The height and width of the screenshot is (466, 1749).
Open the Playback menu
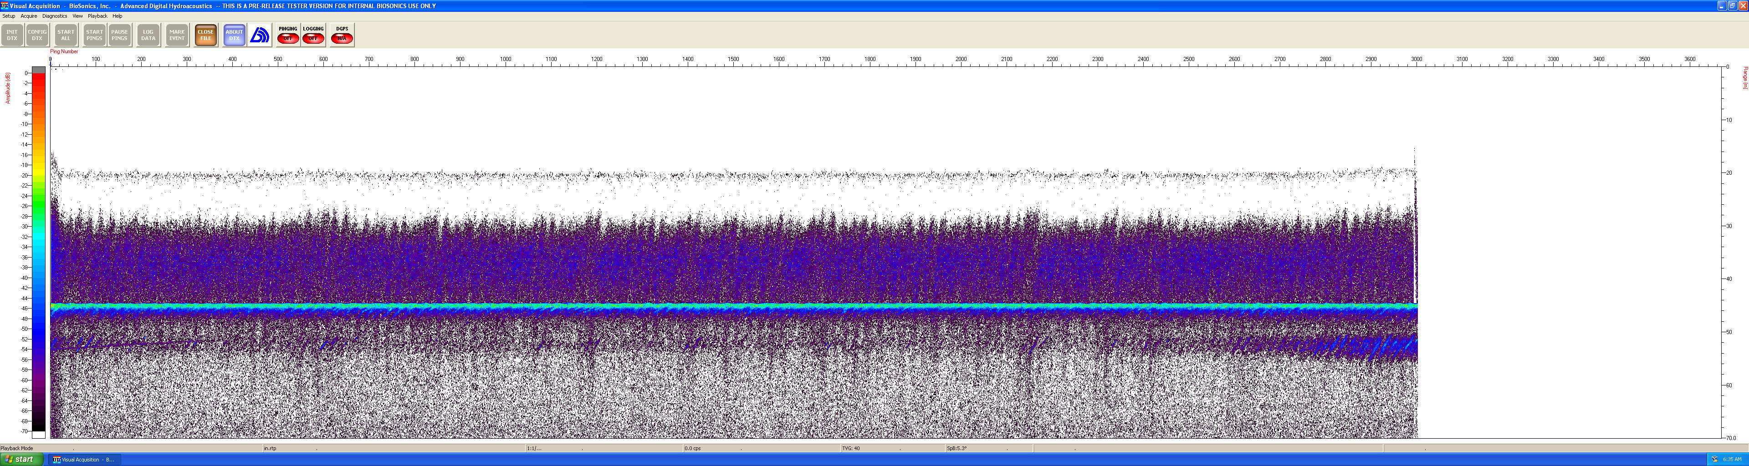(x=98, y=16)
